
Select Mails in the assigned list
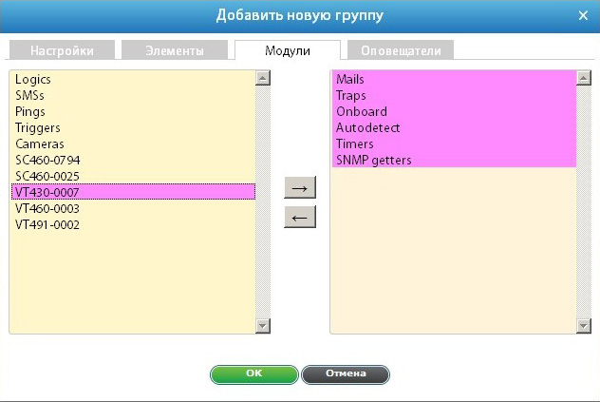click(x=454, y=79)
